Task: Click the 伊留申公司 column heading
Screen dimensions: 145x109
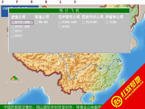Action: pyautogui.click(x=114, y=17)
